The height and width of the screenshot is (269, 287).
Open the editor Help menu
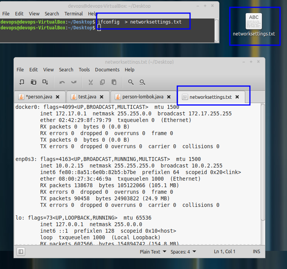tap(129, 70)
